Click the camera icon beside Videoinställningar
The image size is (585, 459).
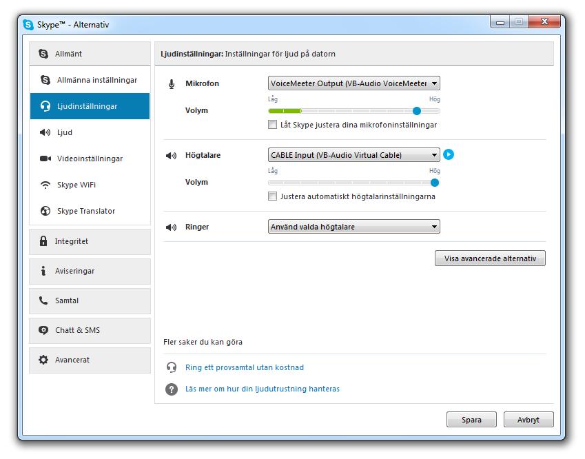pyautogui.click(x=45, y=159)
